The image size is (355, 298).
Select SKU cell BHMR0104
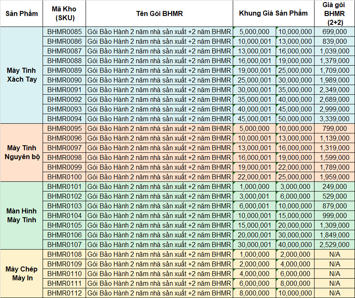pos(65,216)
